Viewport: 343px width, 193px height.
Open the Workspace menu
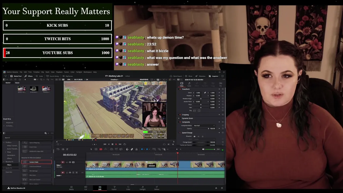point(88,72)
